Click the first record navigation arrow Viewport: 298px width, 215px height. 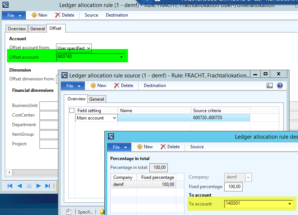[10, 186]
